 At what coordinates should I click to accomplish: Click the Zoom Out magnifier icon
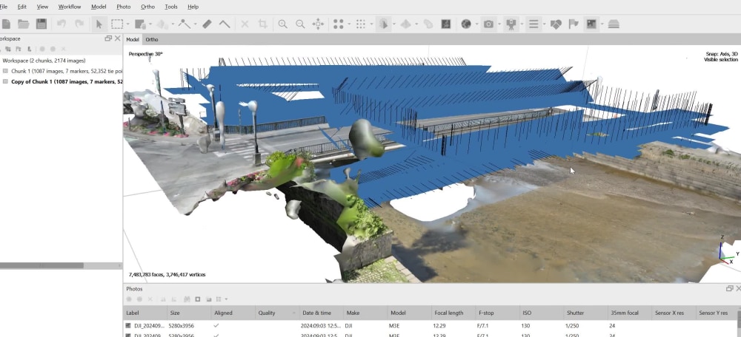300,24
